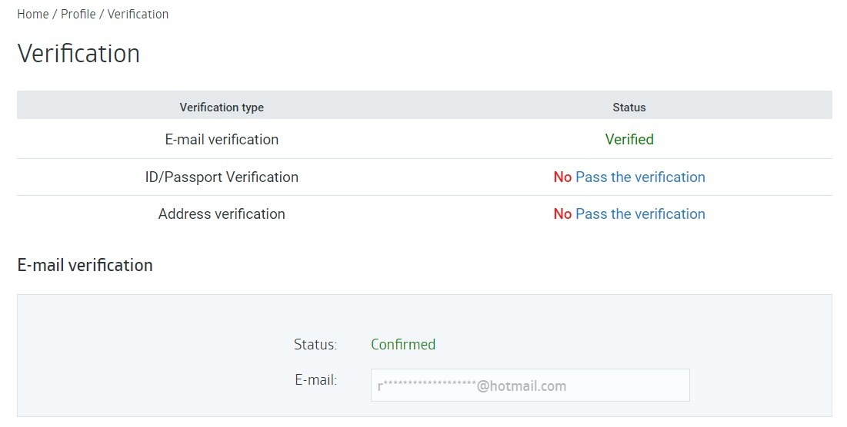Click the red No beside Address verification
847x427 pixels.
click(x=562, y=214)
